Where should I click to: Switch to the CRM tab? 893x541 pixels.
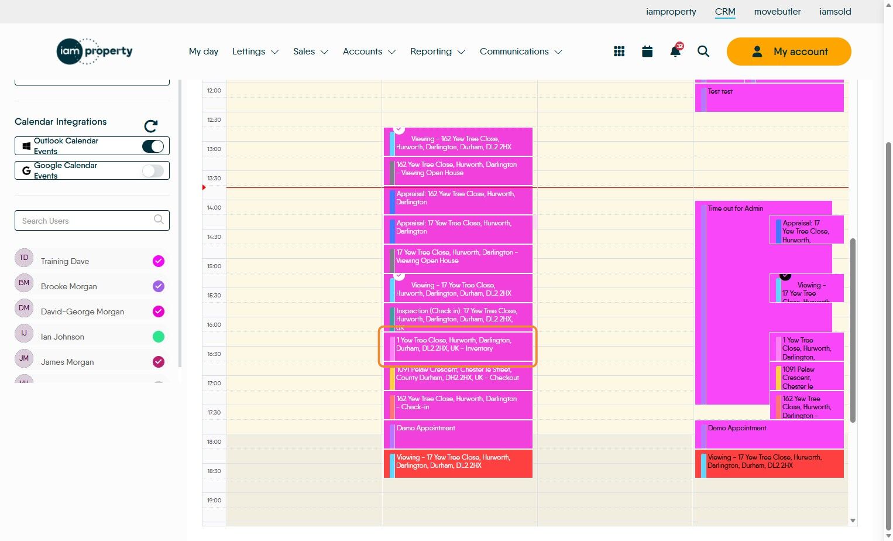tap(725, 12)
